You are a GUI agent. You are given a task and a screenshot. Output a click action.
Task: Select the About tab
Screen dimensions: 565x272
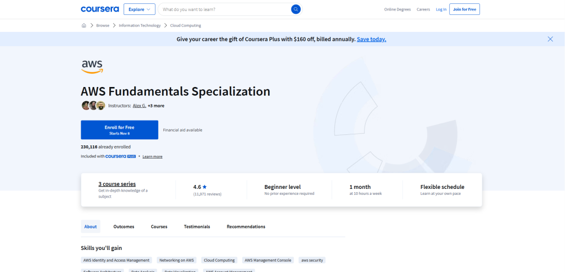point(90,227)
